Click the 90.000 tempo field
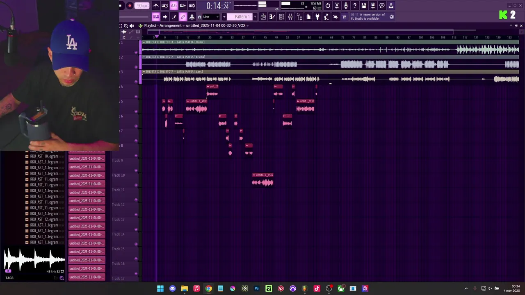Viewport: 525px width, 295px height. [x=142, y=6]
